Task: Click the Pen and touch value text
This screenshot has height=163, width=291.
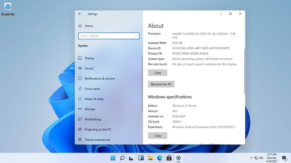Action: tap(205, 64)
